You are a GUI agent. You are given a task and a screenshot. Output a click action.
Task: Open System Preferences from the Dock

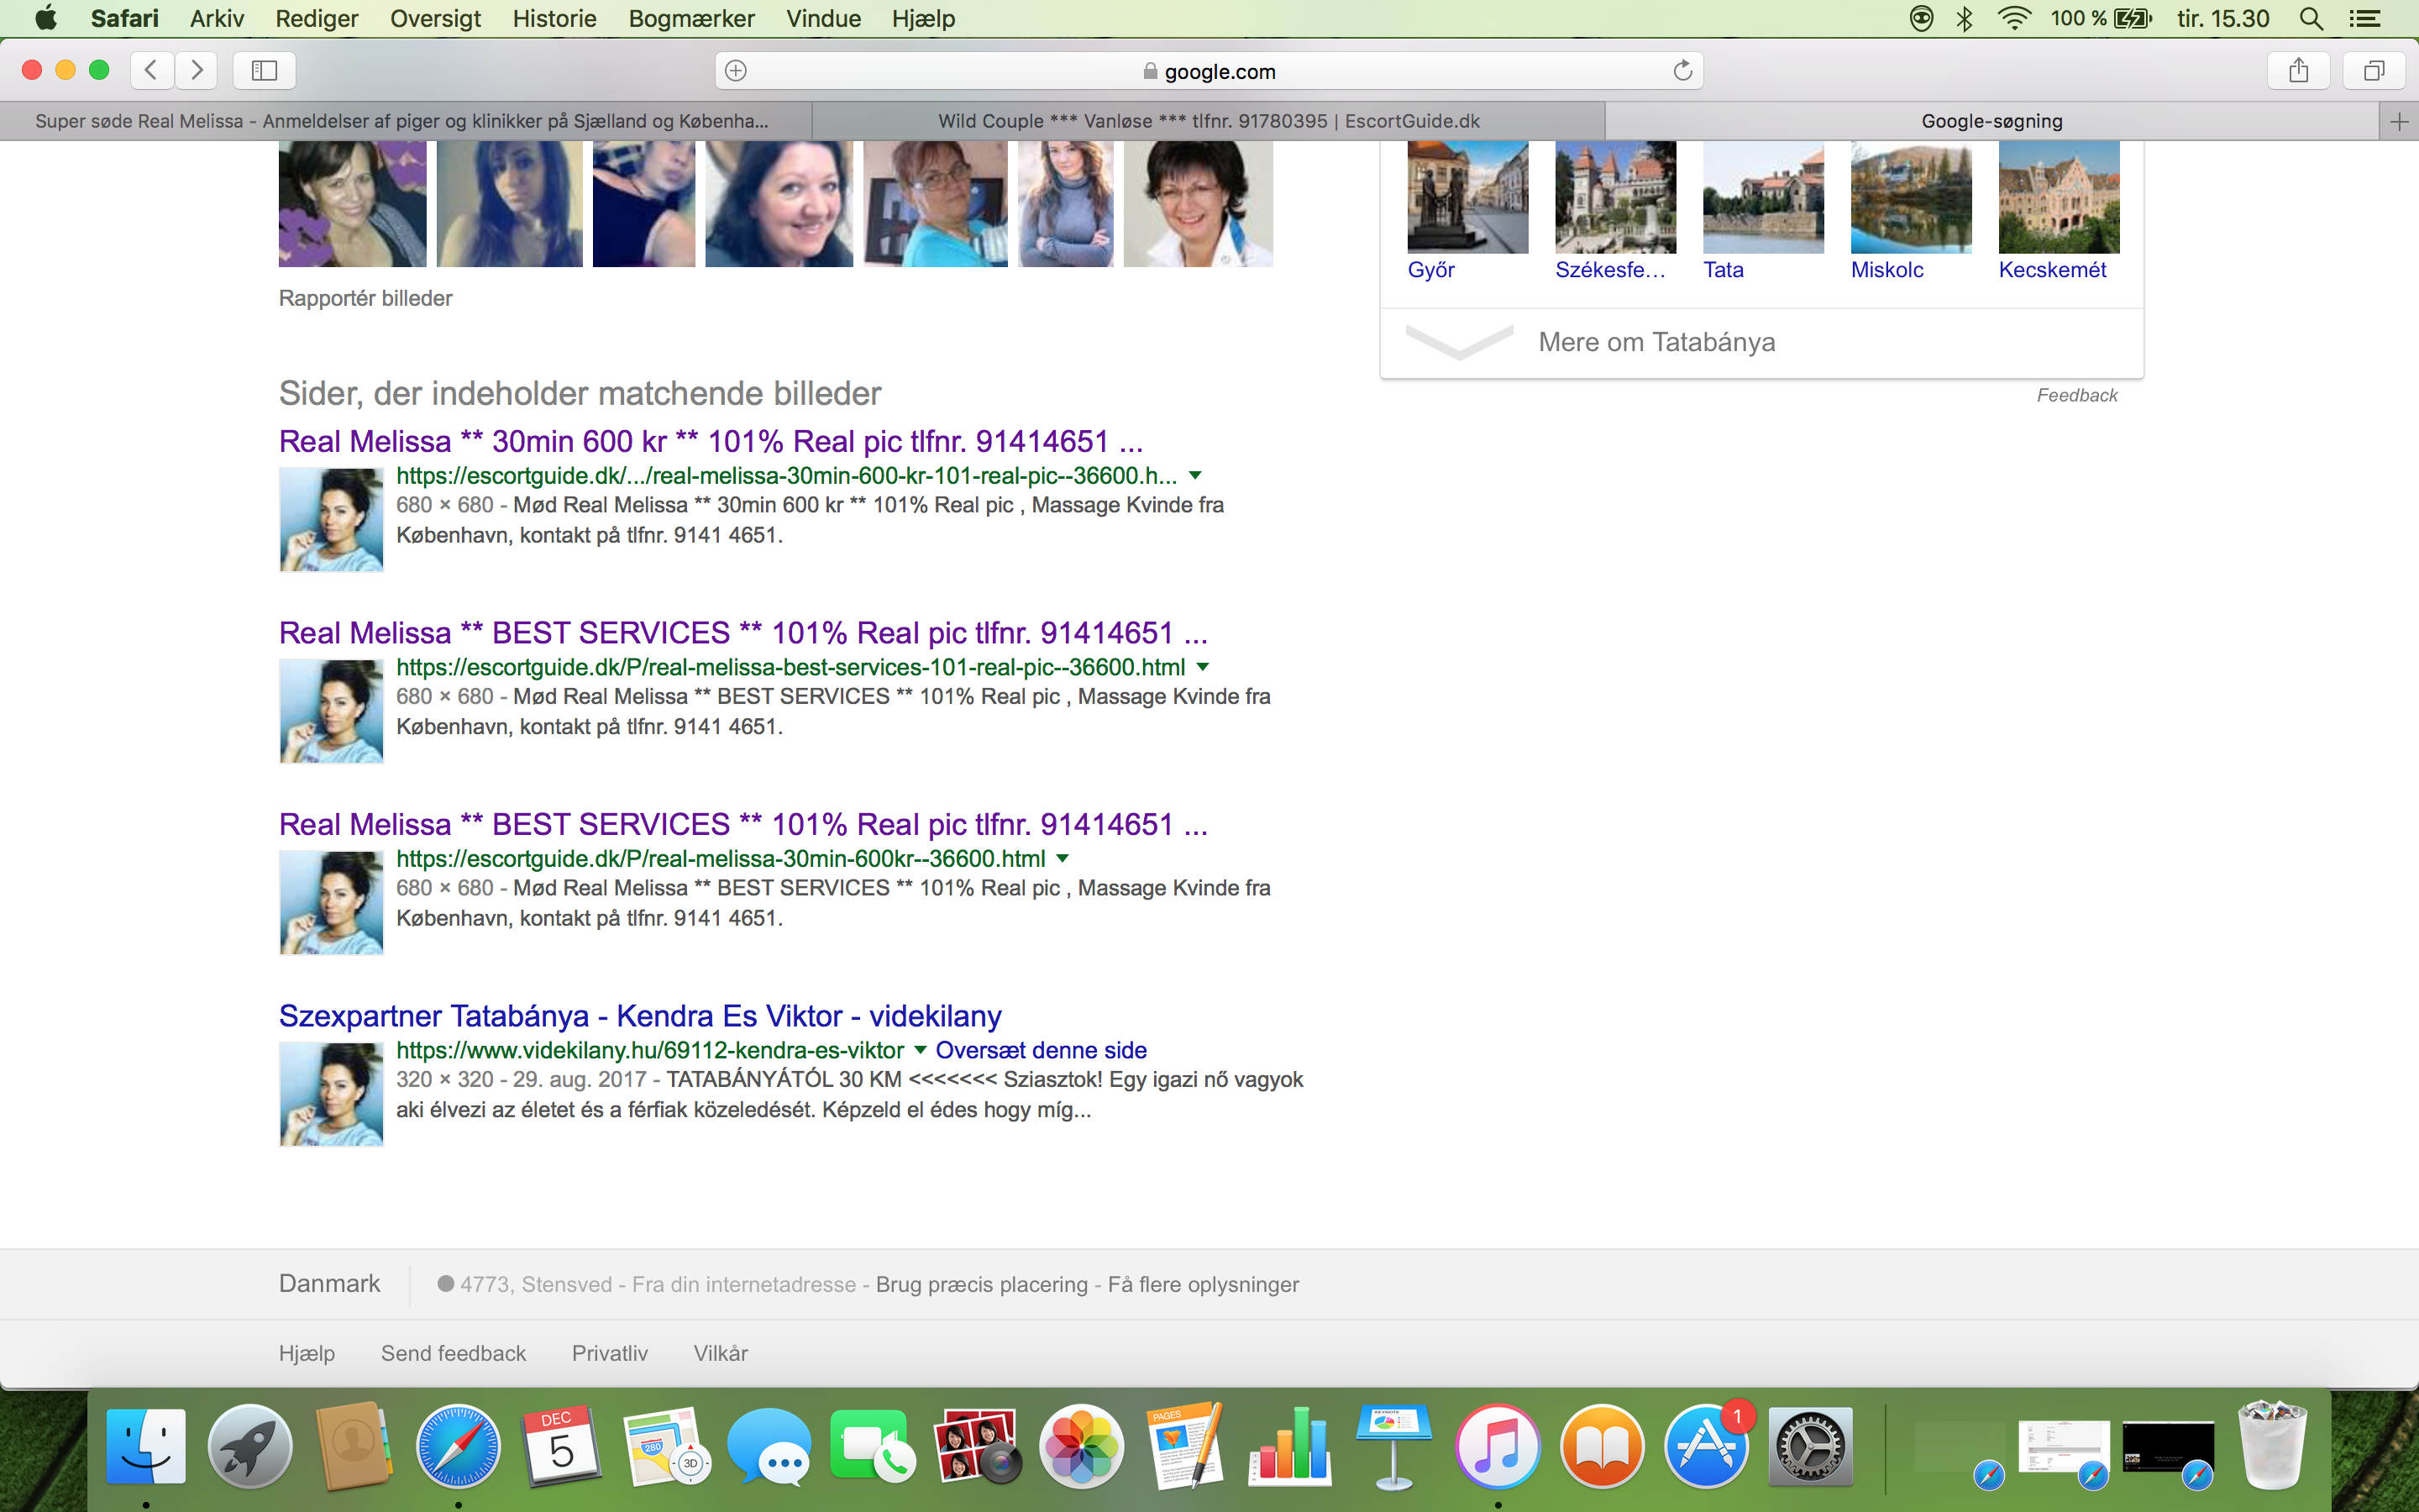1810,1446
